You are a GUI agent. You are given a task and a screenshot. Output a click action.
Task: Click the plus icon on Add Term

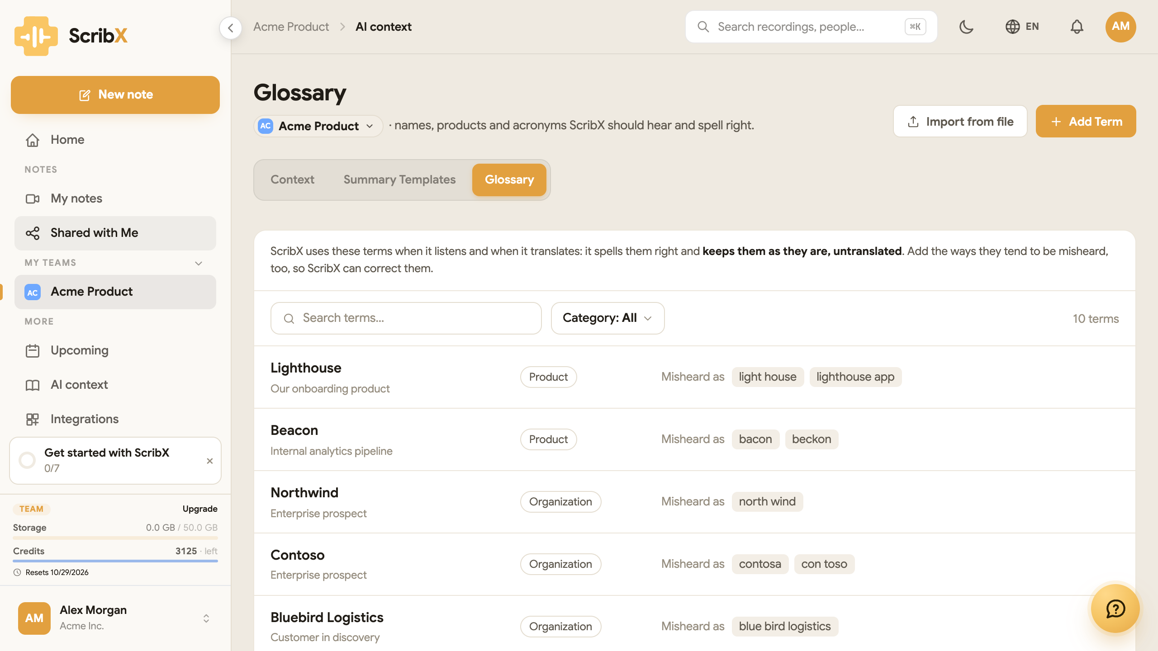pos(1056,122)
